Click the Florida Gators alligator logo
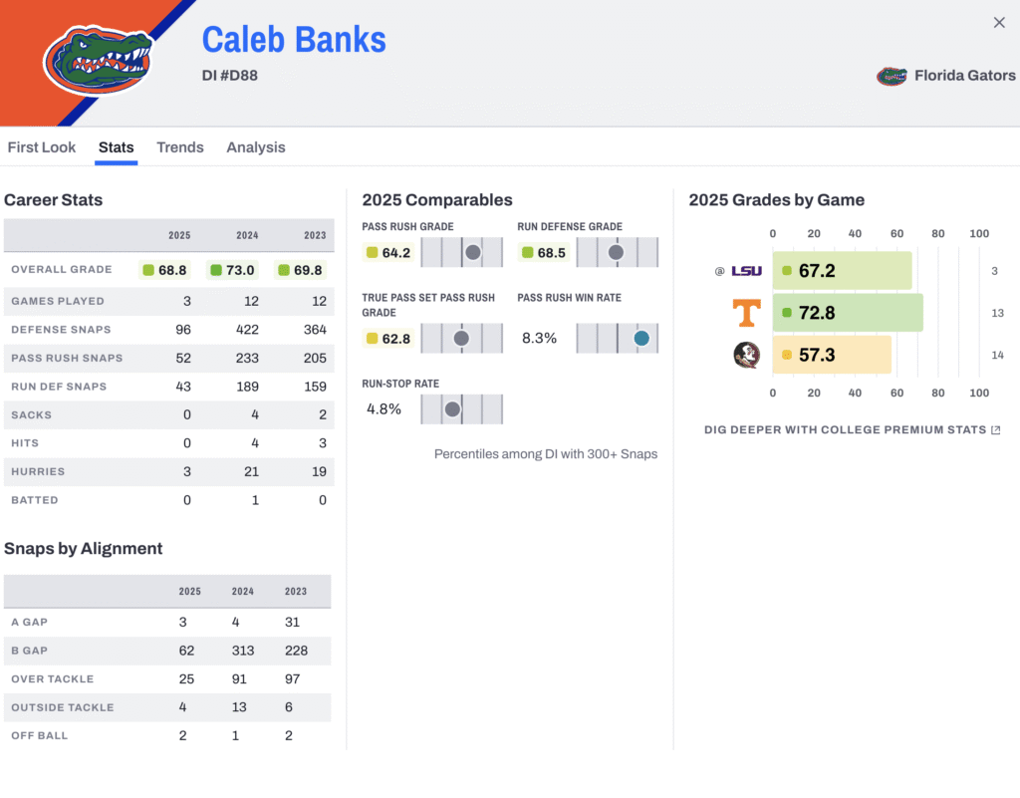The width and height of the screenshot is (1020, 798). (x=97, y=61)
